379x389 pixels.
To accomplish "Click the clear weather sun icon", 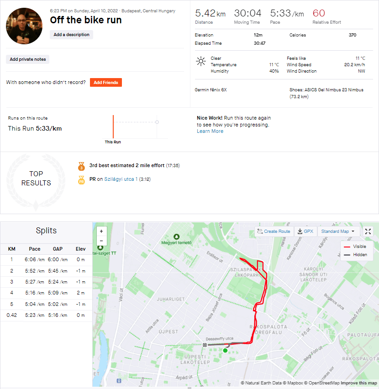I will point(200,61).
